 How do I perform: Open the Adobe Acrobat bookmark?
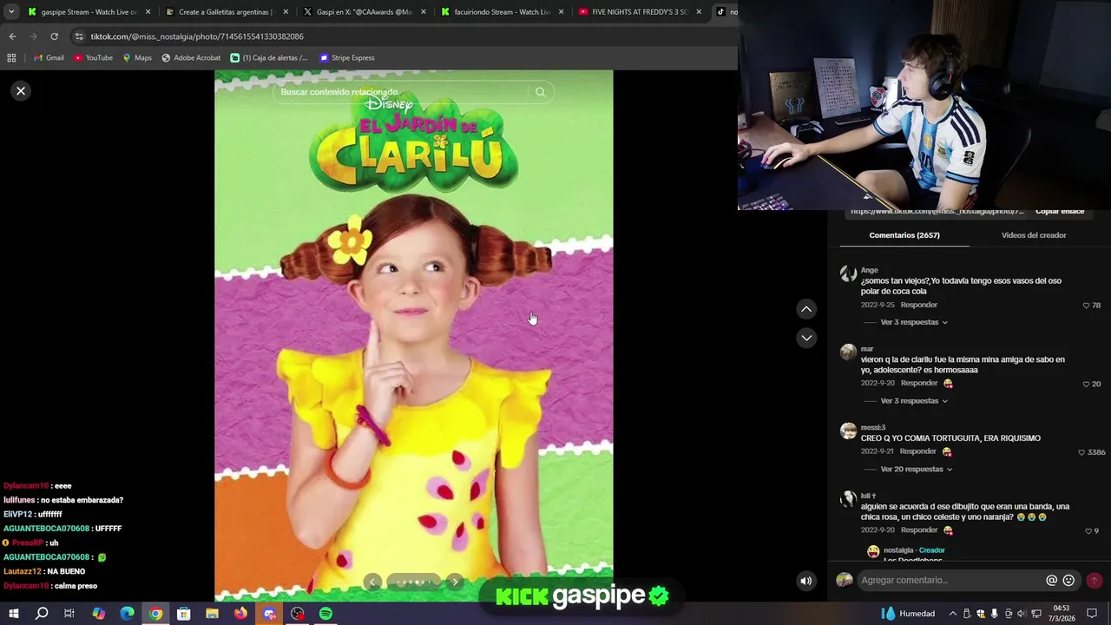(x=191, y=58)
